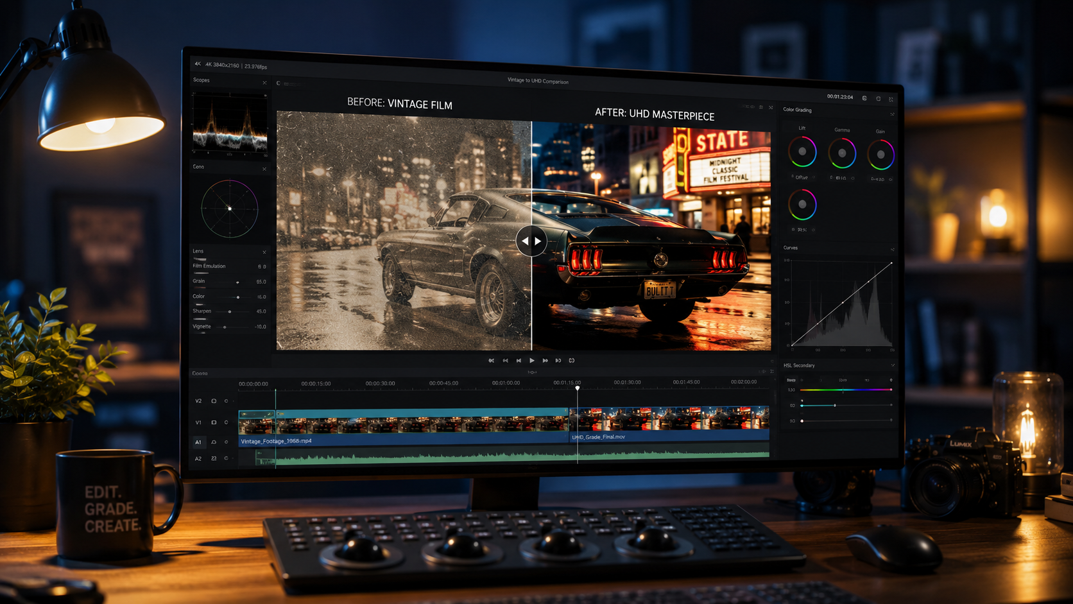Close the Lens panel with its X
This screenshot has width=1073, height=604.
(264, 252)
